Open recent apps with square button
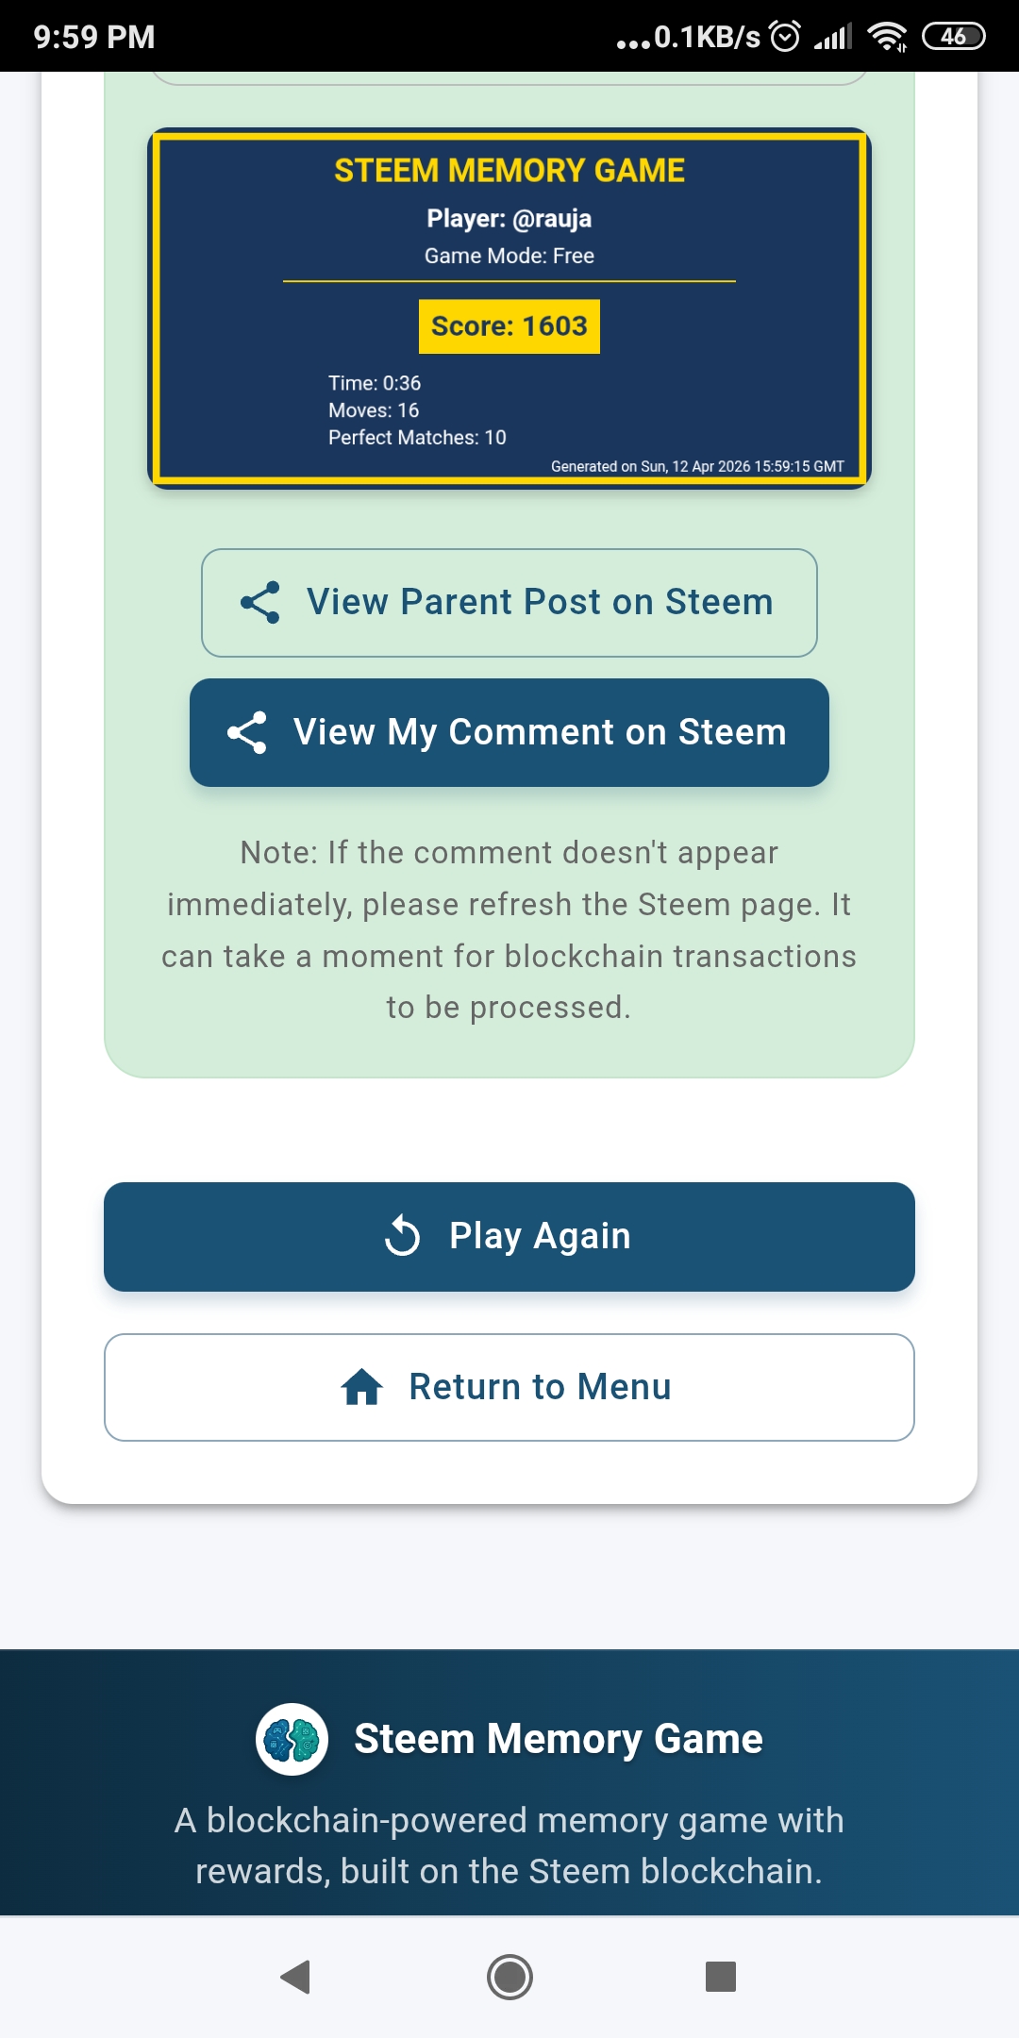 [721, 1976]
